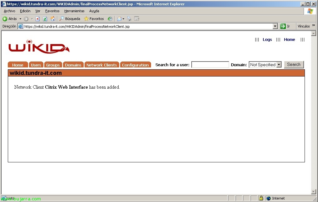Click the wikid.tundra-it.com header text
This screenshot has height=202, width=318.
36,73
